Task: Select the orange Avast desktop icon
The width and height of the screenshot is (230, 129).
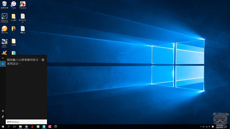Action: (x=4, y=53)
